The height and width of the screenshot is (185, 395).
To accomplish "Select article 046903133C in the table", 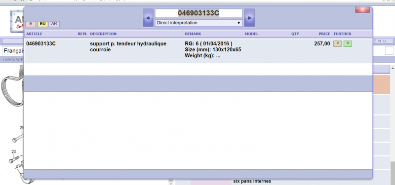I will pyautogui.click(x=41, y=44).
